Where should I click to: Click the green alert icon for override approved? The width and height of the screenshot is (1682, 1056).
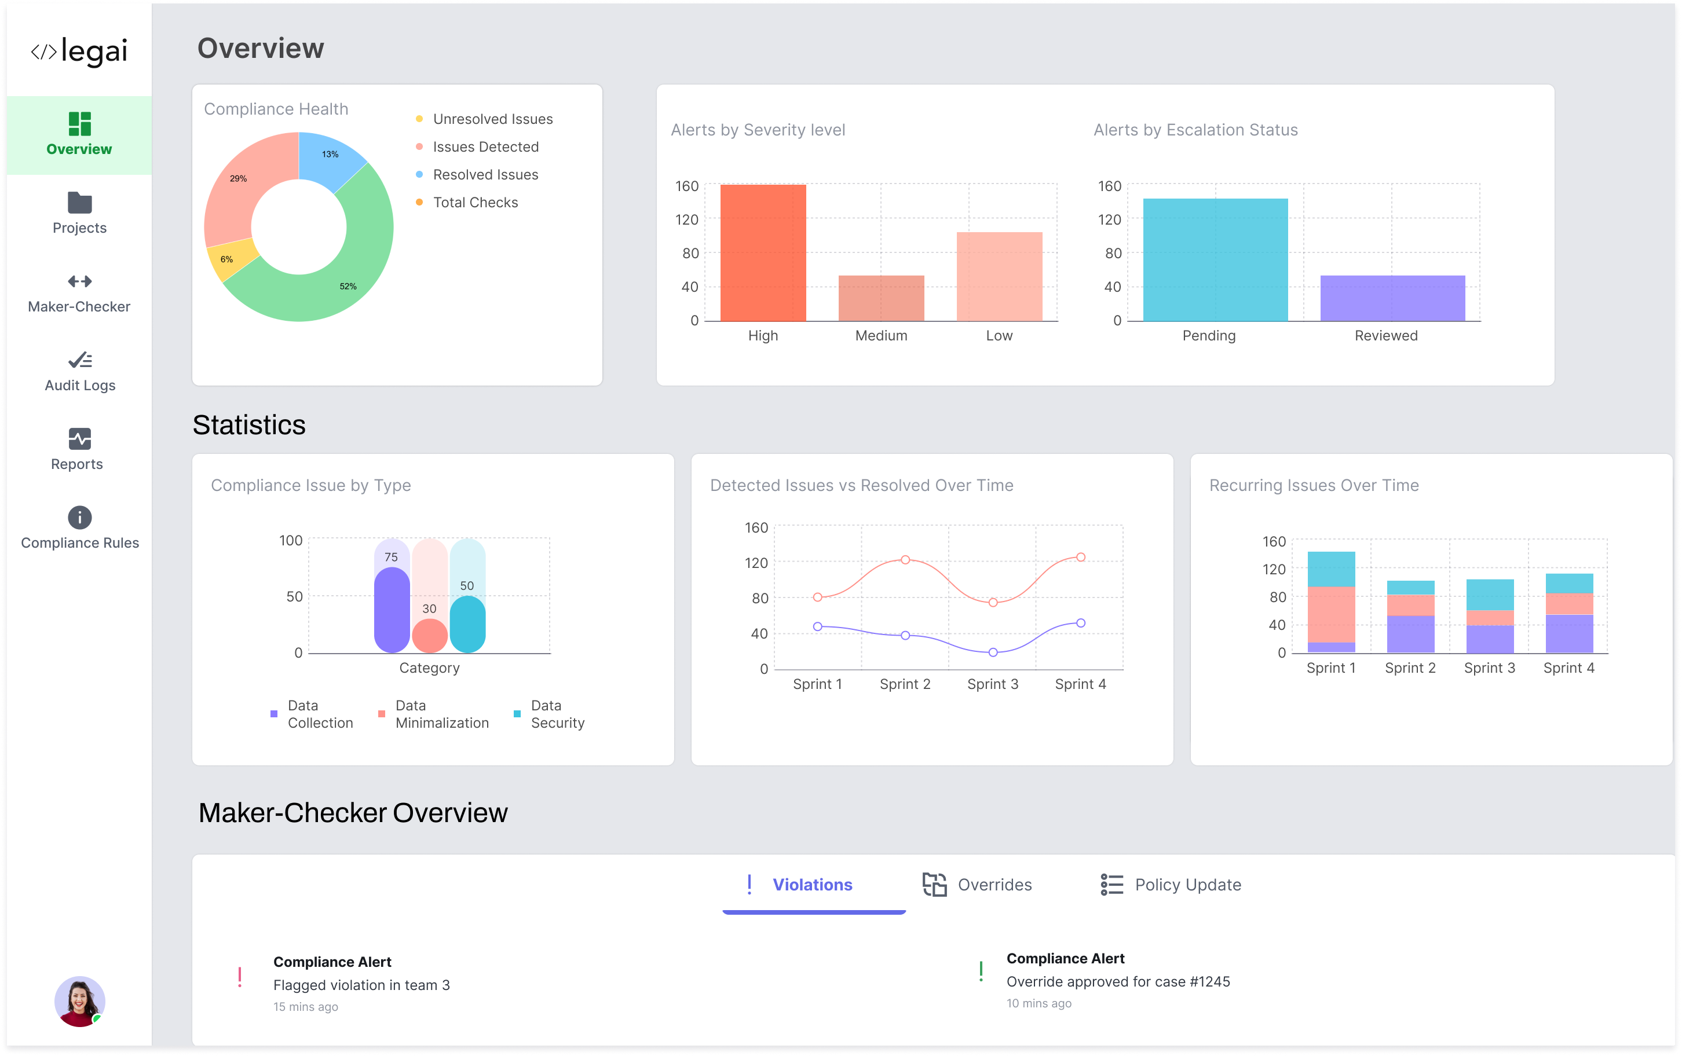coord(981,971)
